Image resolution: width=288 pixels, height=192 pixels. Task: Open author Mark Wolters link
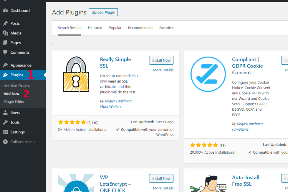click(x=111, y=107)
